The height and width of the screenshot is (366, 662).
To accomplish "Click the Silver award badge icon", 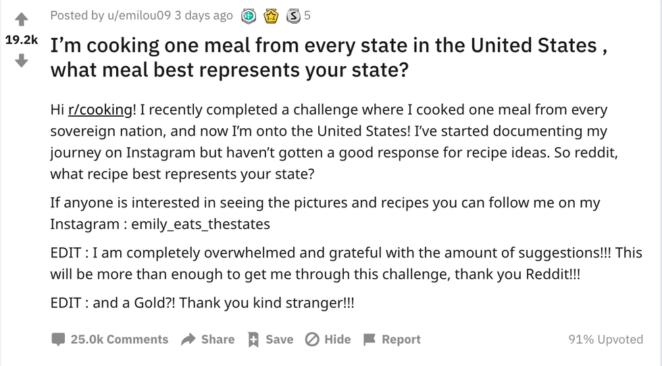I will pyautogui.click(x=293, y=16).
